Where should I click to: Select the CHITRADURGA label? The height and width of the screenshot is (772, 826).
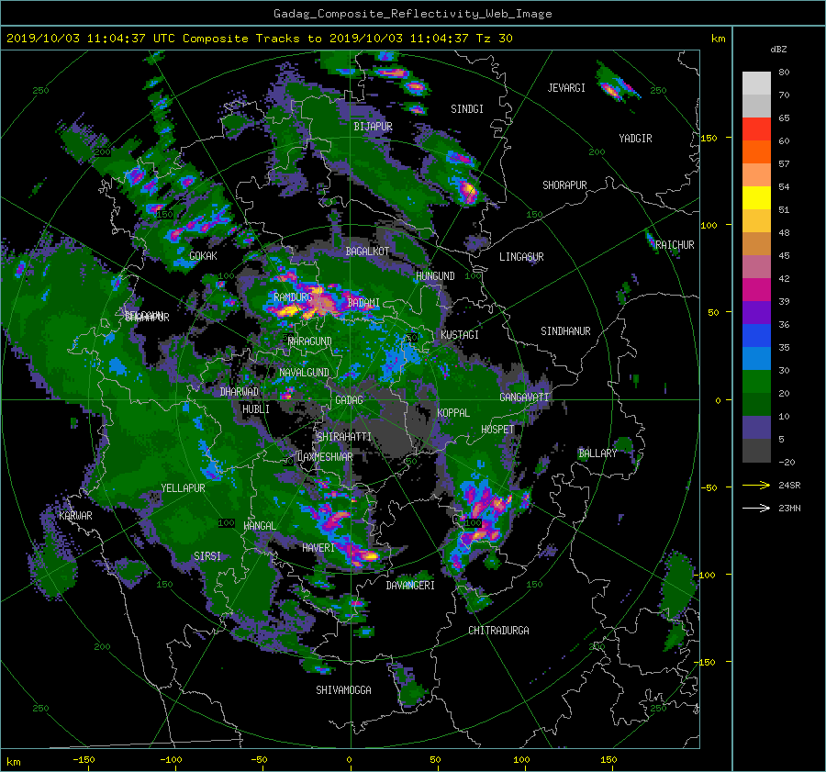[498, 631]
